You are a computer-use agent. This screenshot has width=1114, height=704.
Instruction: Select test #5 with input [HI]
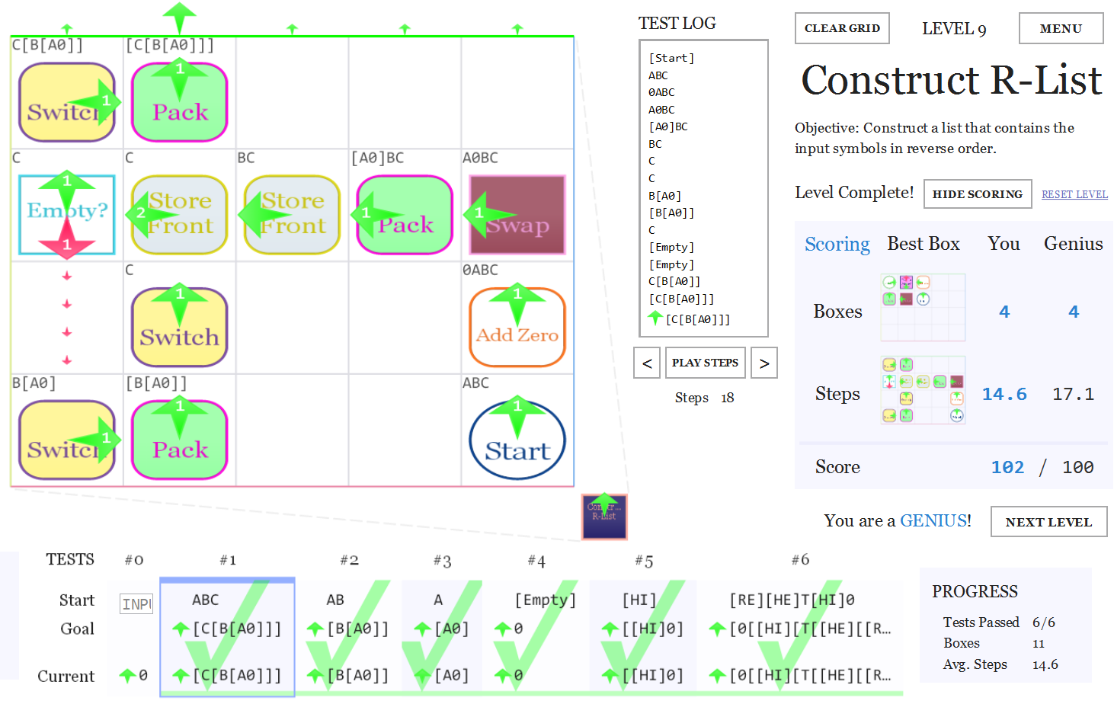pos(644,637)
